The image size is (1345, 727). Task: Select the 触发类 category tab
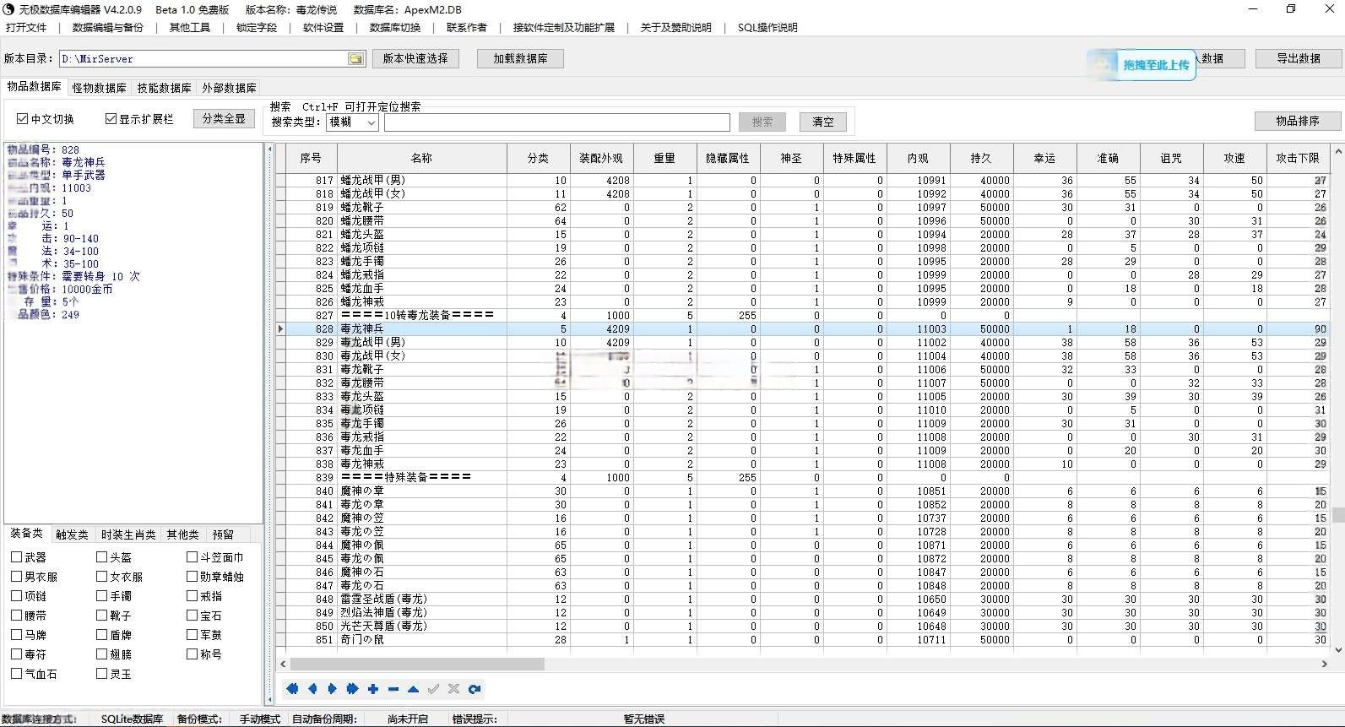(72, 534)
